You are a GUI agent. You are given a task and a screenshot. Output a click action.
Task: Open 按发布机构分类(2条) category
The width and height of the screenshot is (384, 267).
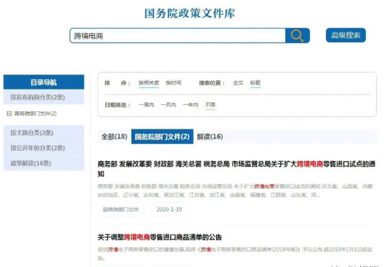click(x=44, y=98)
